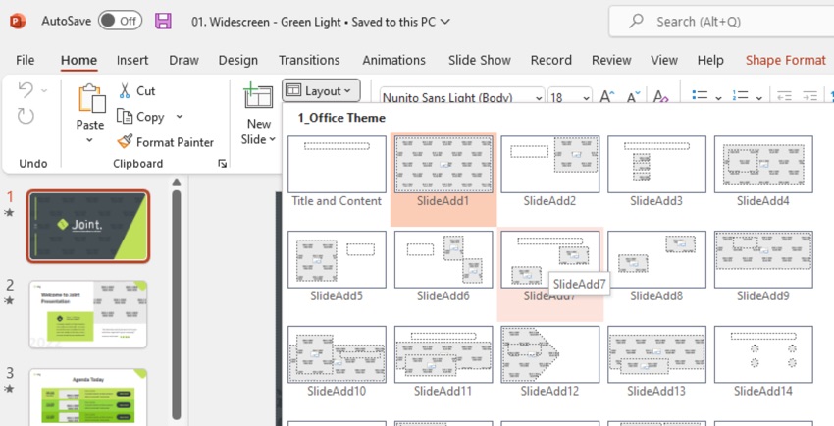The image size is (834, 426).
Task: Click the purple Save icon
Action: click(x=163, y=22)
